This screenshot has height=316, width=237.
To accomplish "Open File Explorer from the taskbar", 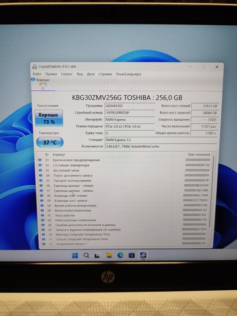I will (109, 256).
